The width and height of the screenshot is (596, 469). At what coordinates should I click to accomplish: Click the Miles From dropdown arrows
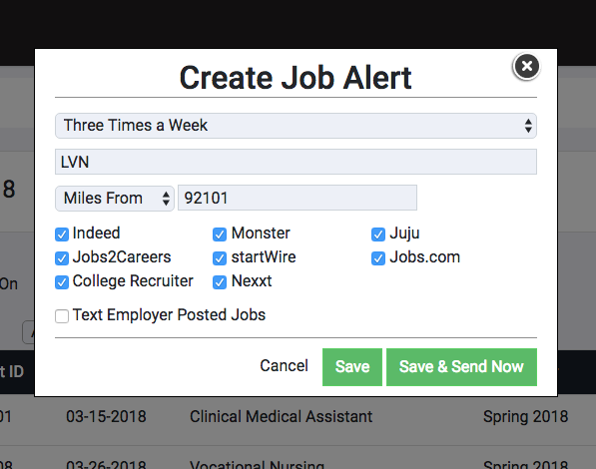click(166, 199)
